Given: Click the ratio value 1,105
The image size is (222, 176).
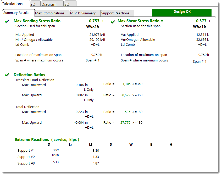Looking at the screenshot, I should point(126,84).
